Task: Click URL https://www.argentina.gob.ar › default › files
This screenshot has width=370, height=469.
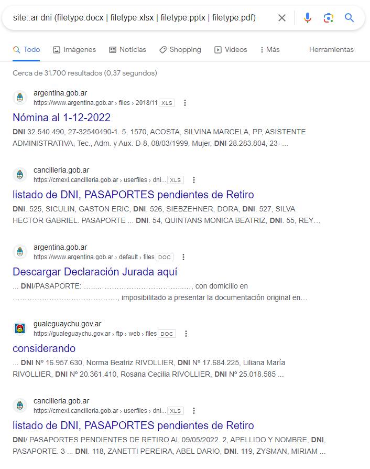Action: pos(94,257)
